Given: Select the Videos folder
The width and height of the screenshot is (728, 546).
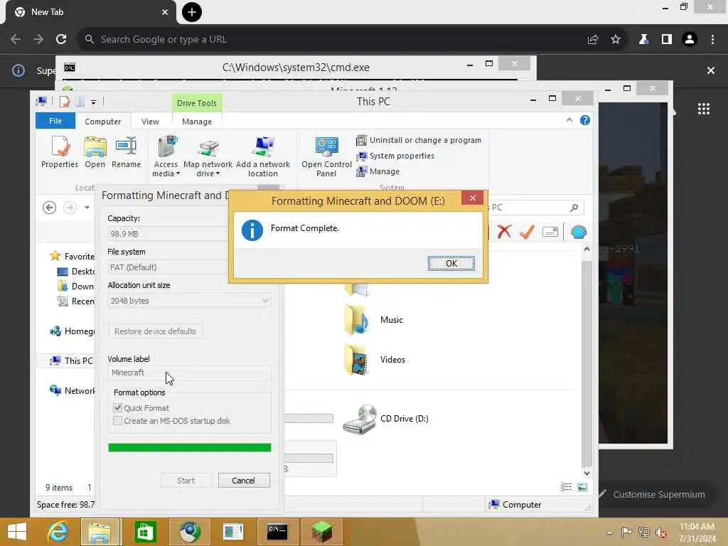Looking at the screenshot, I should pyautogui.click(x=375, y=359).
